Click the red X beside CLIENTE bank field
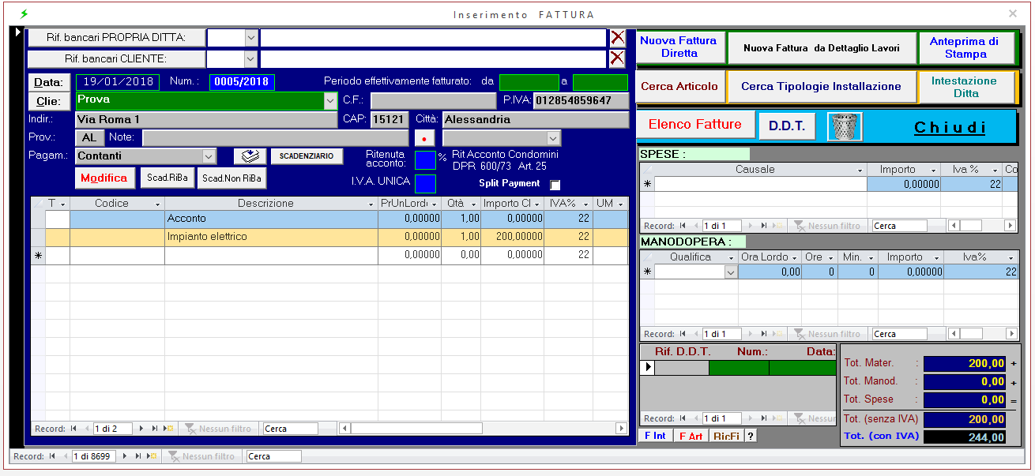 click(618, 58)
